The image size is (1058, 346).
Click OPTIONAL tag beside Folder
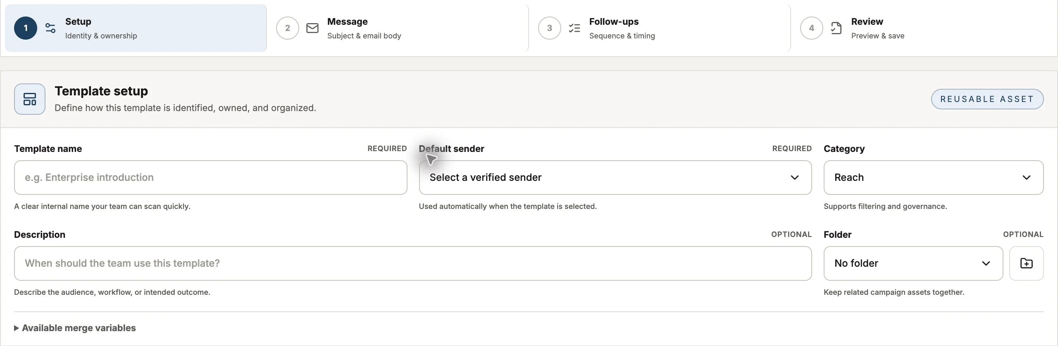point(1023,235)
